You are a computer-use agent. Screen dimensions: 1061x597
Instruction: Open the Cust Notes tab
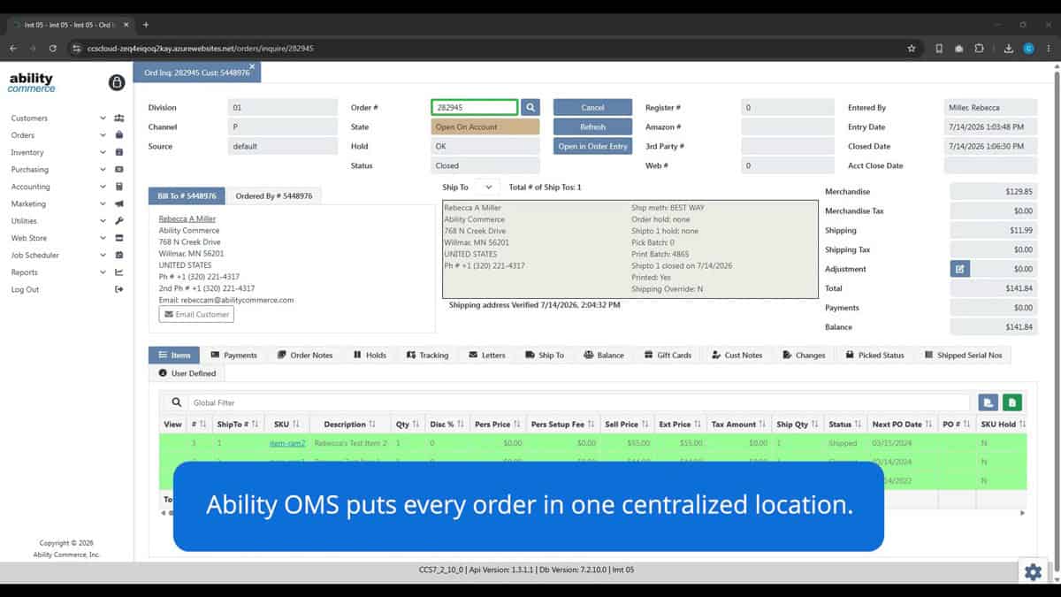click(737, 355)
